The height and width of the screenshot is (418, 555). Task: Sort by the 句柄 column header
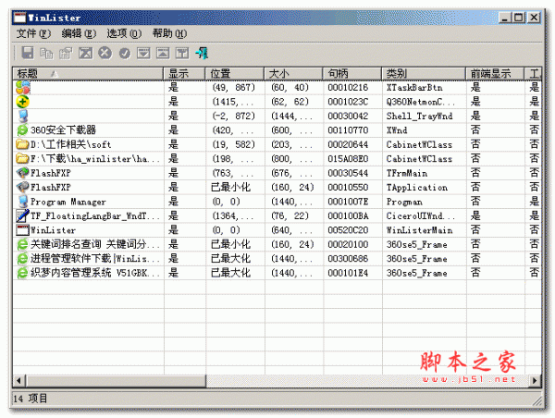click(352, 74)
